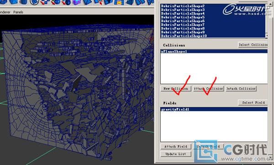Click the Detach Collision button

click(x=241, y=89)
